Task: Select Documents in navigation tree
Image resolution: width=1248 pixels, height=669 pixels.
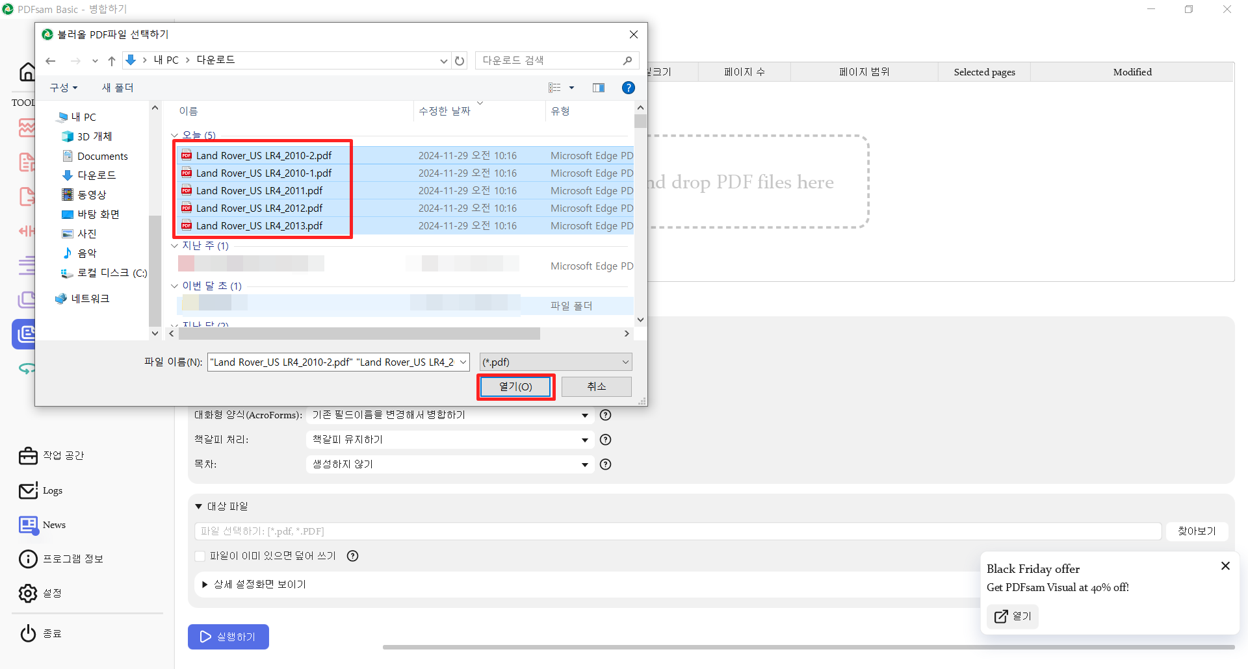Action: [95, 156]
